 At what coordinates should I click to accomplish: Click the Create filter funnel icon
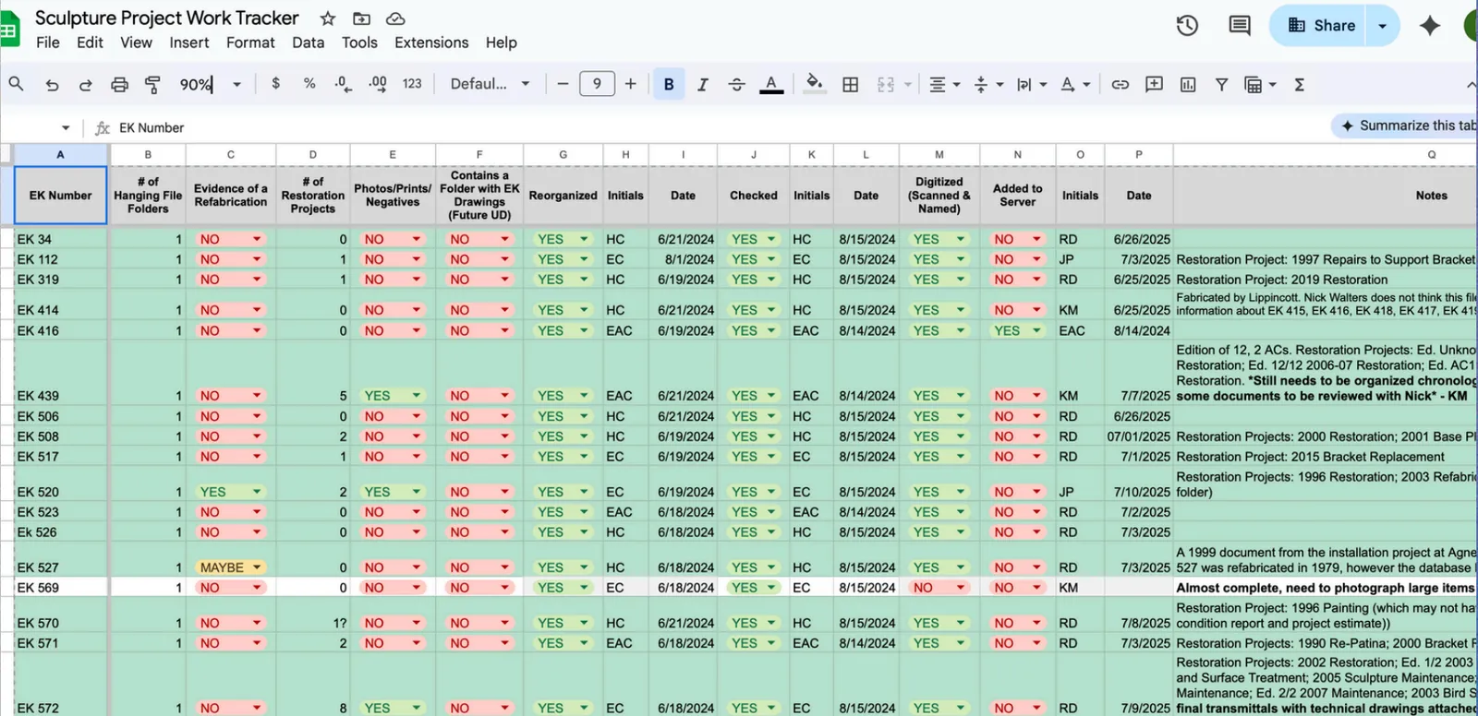(1221, 85)
